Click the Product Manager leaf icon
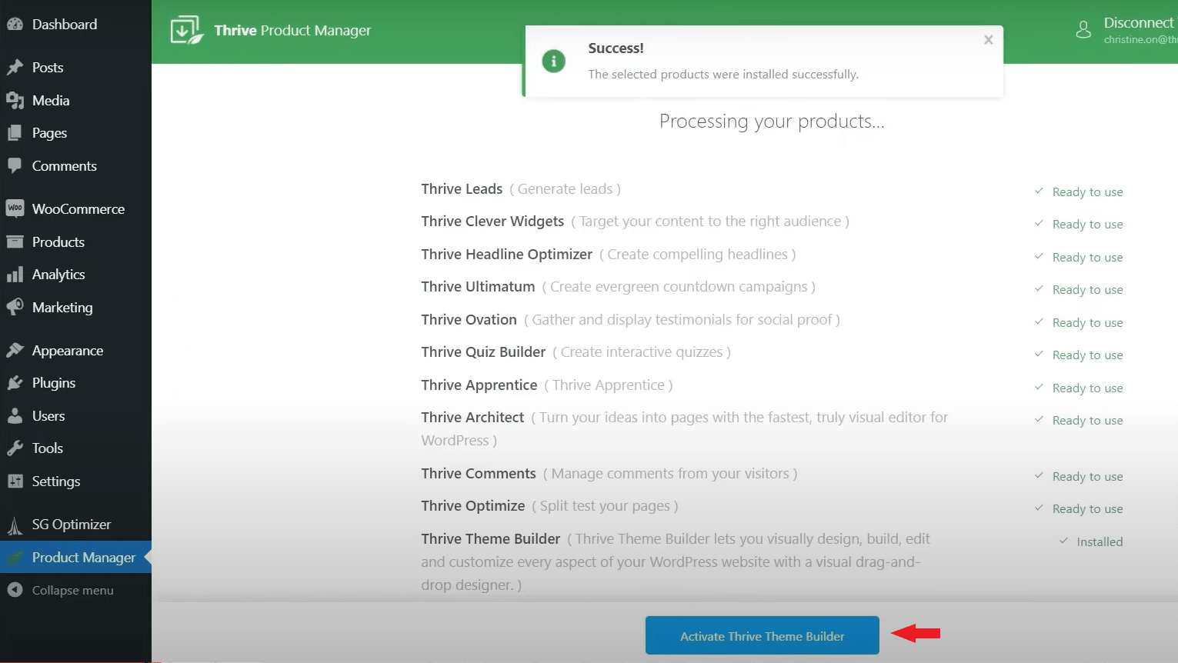The width and height of the screenshot is (1178, 663). (x=15, y=558)
